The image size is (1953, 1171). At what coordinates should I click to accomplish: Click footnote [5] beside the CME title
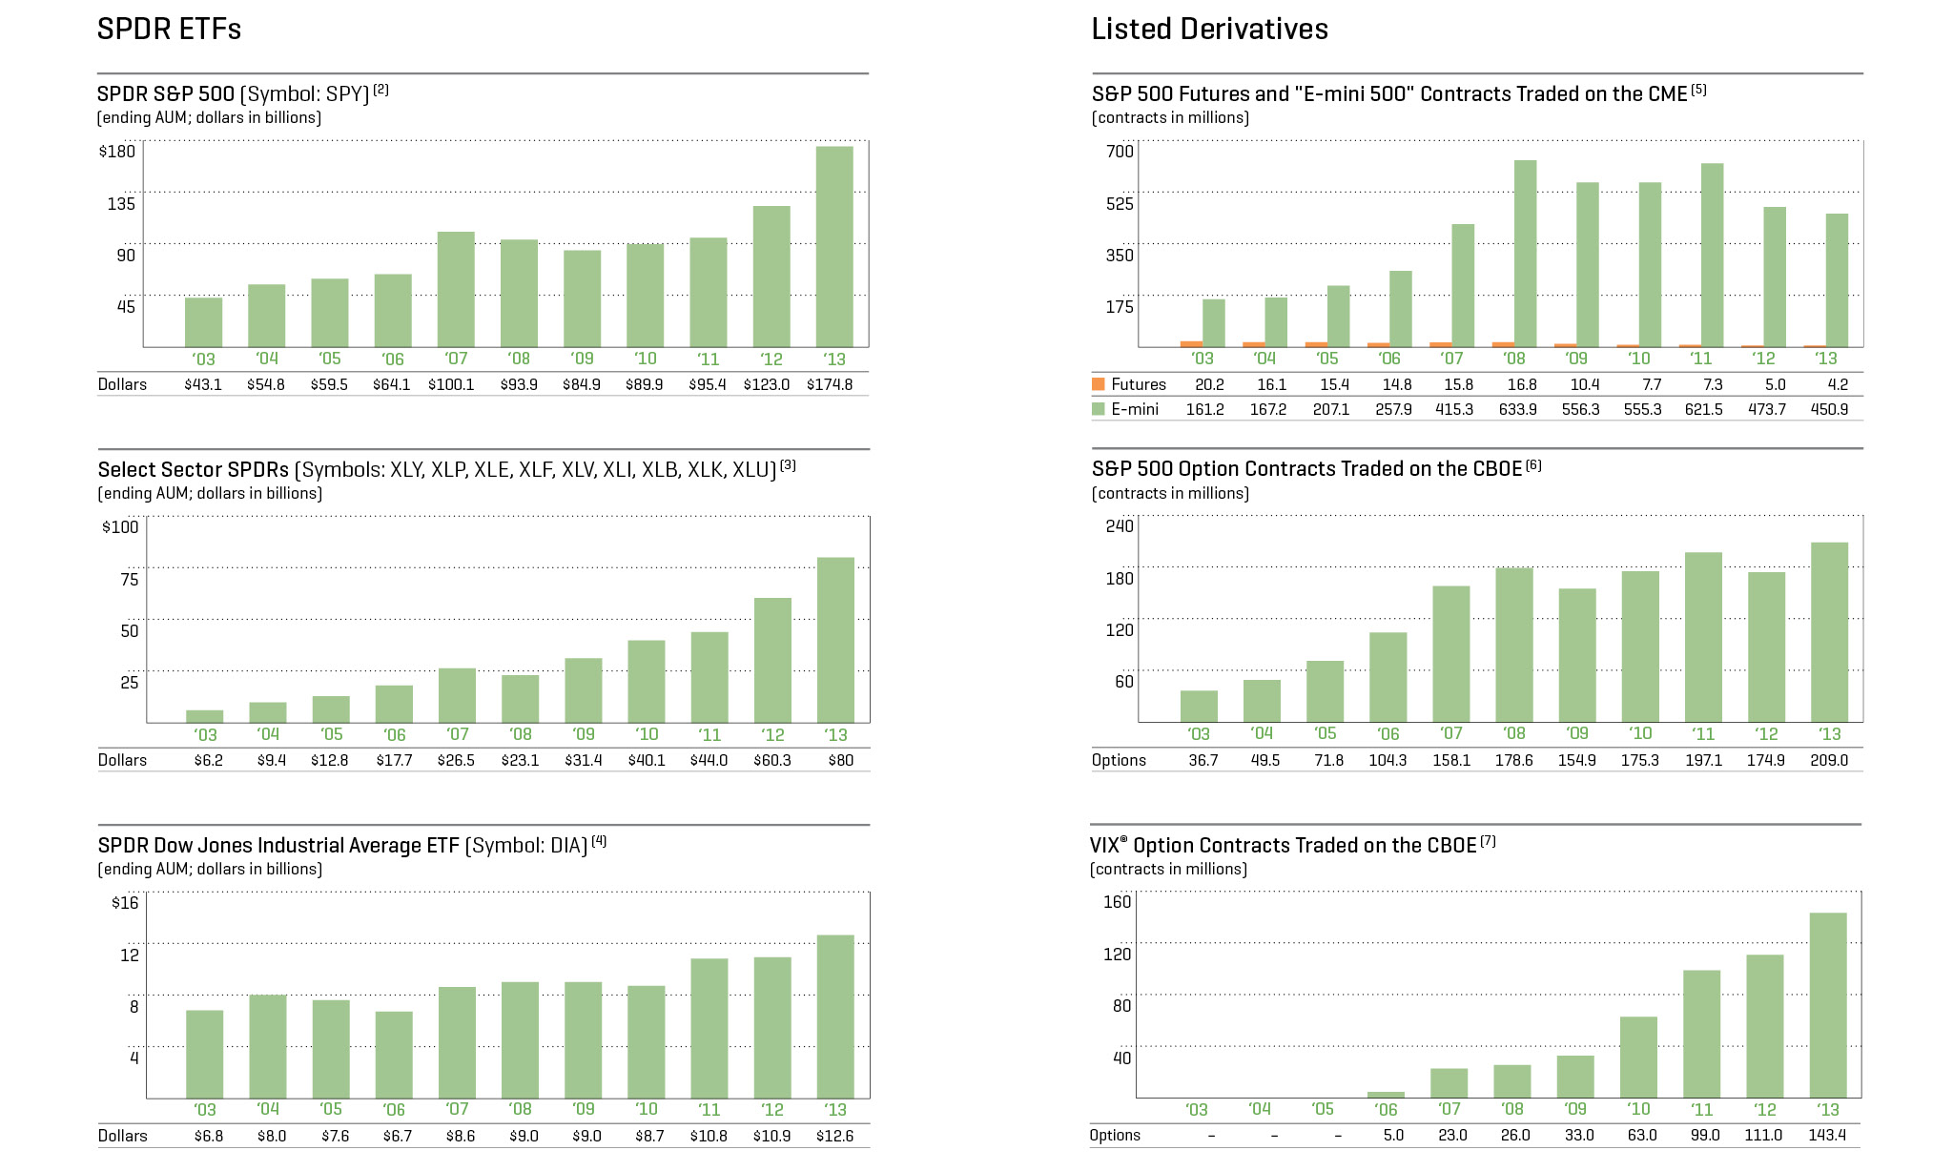[1698, 90]
